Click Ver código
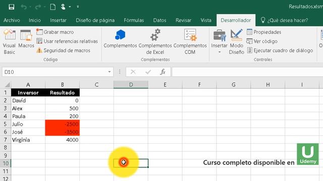Viewport: 323px width, 181px height. (x=262, y=41)
